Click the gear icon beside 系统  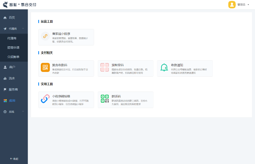(x=5, y=112)
